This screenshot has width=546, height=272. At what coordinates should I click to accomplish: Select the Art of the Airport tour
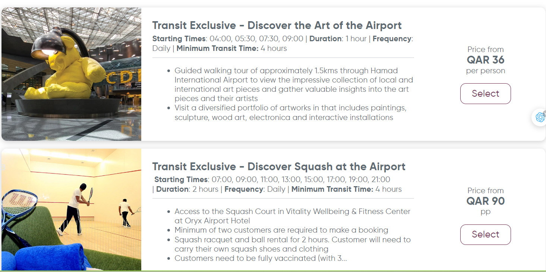coord(485,93)
